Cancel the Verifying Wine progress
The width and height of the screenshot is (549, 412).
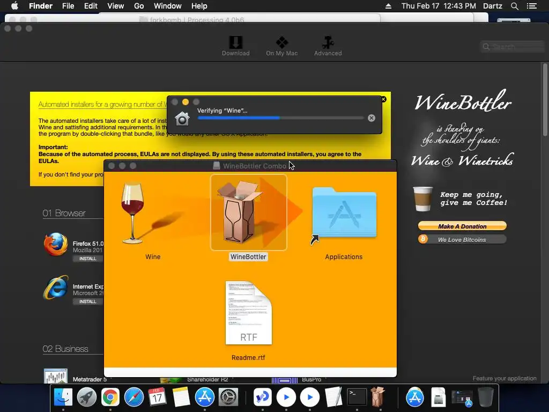[372, 118]
